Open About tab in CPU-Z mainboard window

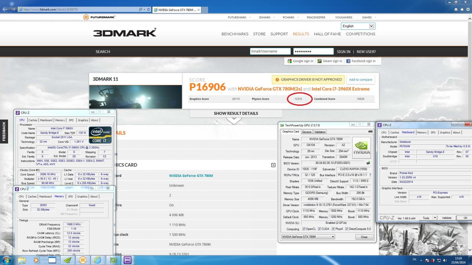[x=456, y=132]
